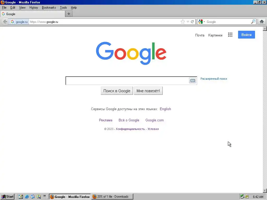Click the page scrollbar up arrow
267x200 pixels.
(265, 29)
